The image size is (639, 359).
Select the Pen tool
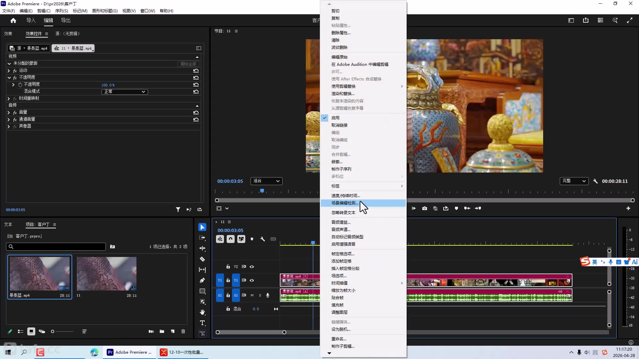(202, 280)
